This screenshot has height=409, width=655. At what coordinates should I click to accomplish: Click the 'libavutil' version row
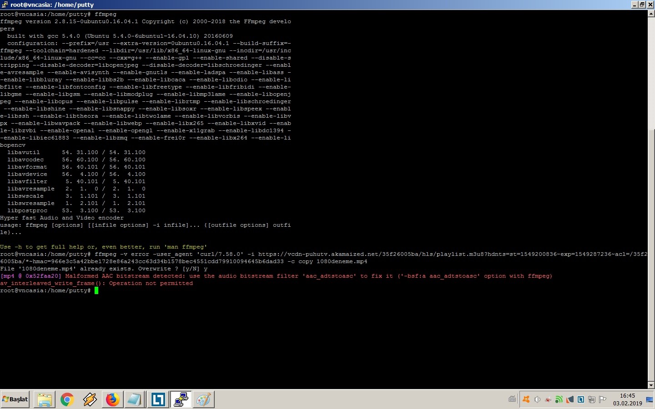[x=76, y=152]
